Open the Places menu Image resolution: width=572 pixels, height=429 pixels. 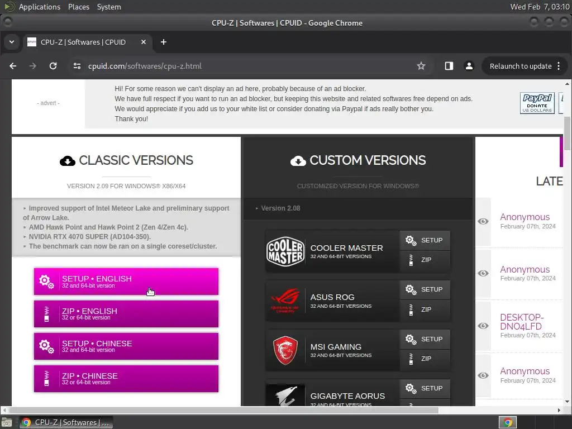[79, 7]
